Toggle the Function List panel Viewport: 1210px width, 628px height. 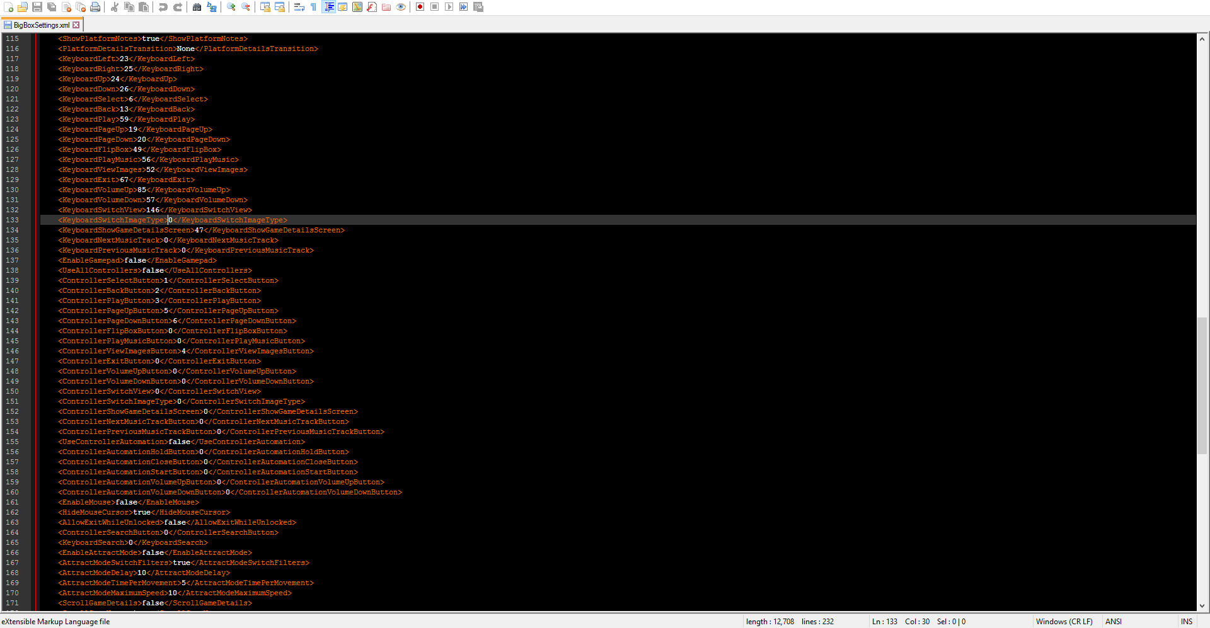(372, 7)
